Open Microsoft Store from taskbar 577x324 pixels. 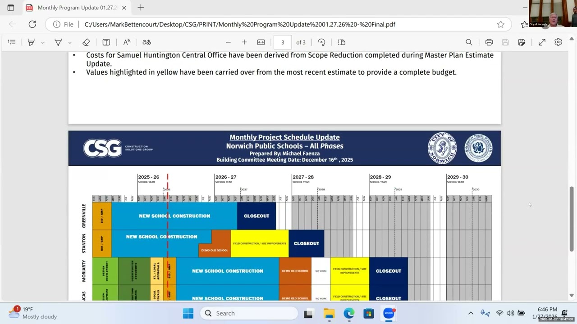(x=369, y=313)
